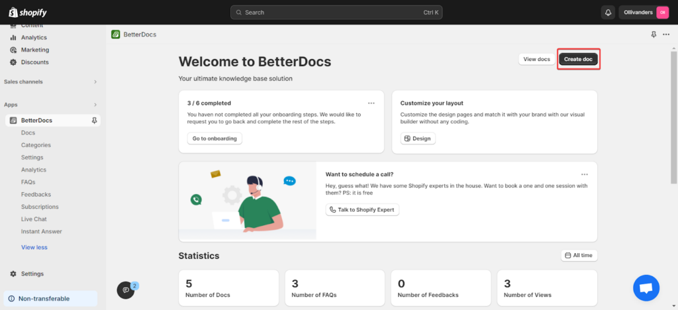
Task: Click the Welcome to BetterDocs heading
Action: [x=255, y=62]
